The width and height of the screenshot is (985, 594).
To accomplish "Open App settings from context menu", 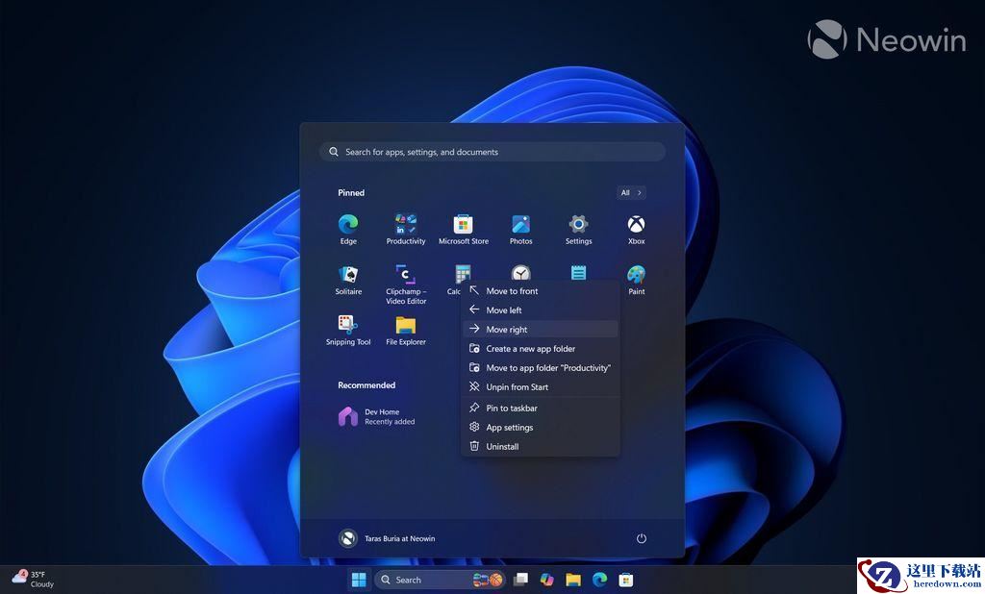I will (541, 428).
